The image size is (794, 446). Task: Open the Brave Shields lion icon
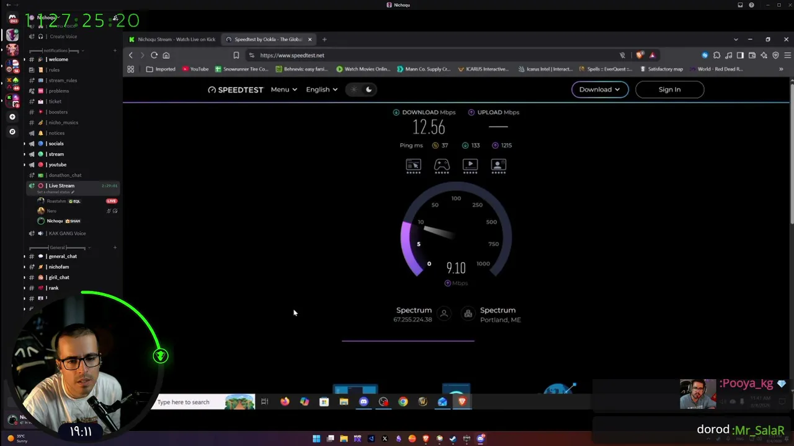click(x=640, y=55)
